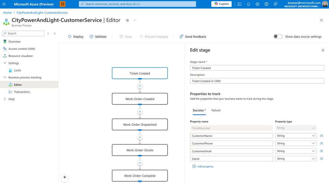Open CustomerName property type dropdown

coord(296,136)
